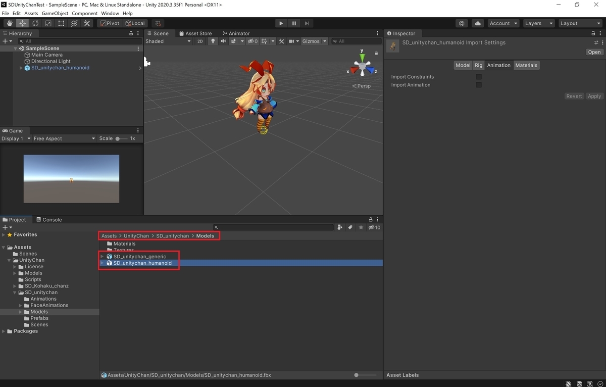Click the Open button in Inspector

pyautogui.click(x=594, y=52)
